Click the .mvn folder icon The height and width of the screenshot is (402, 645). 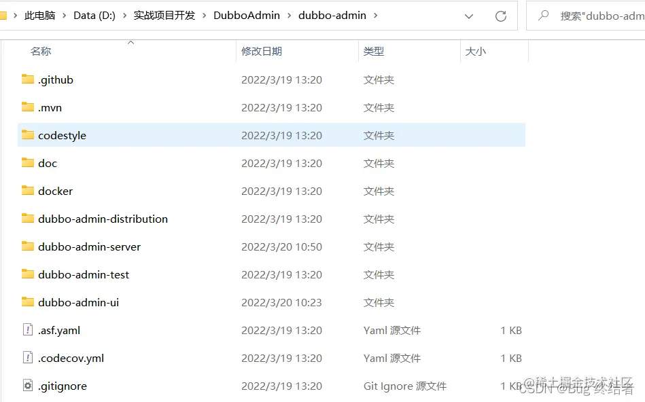pyautogui.click(x=28, y=107)
